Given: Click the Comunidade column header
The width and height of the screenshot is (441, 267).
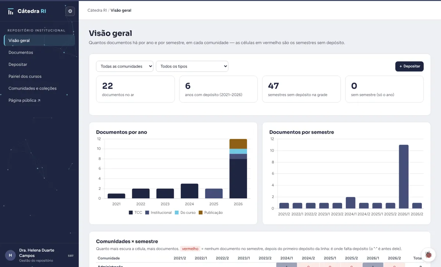Looking at the screenshot, I should click(109, 258).
